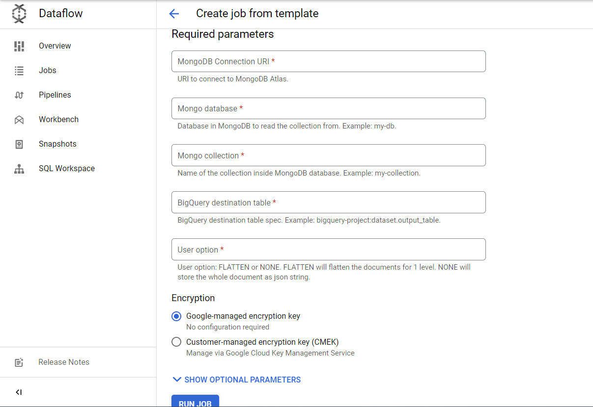Click the Snapshots icon
The width and height of the screenshot is (593, 407).
(x=19, y=144)
